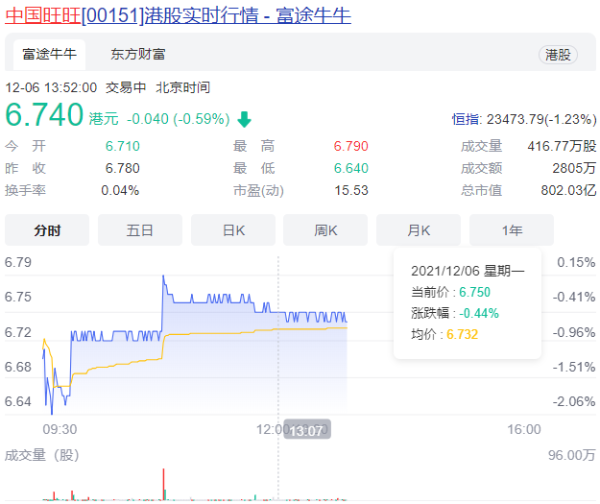Click the 13:07 time marker on chart
The height and width of the screenshot is (504, 600).
309,430
